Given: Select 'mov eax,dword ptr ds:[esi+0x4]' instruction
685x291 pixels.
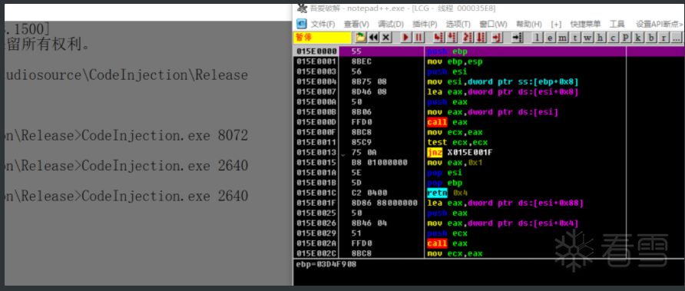Looking at the screenshot, I should [x=503, y=223].
